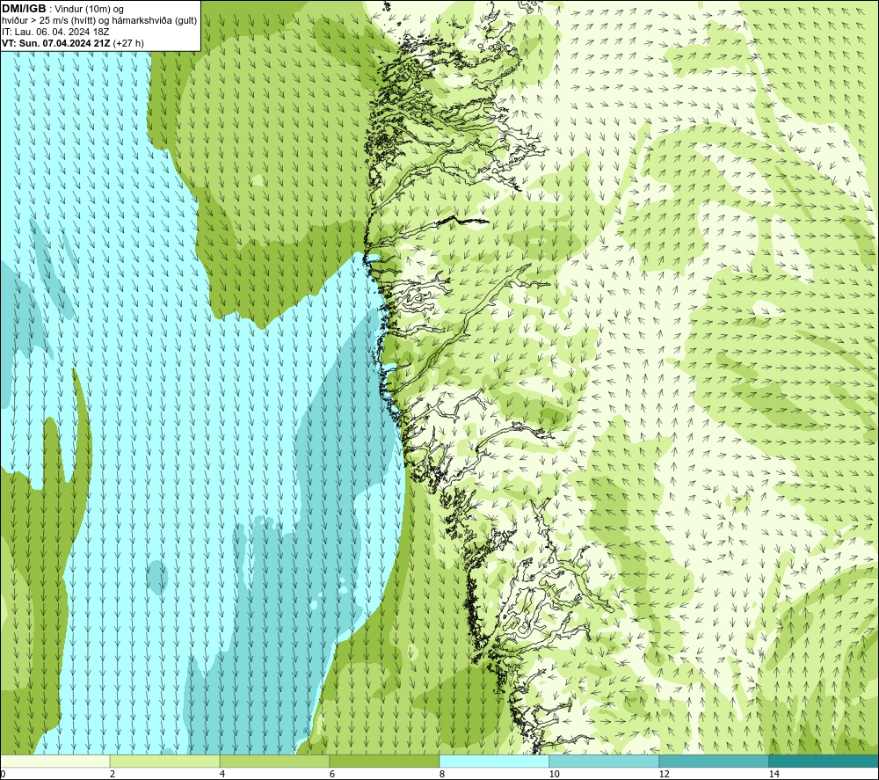The height and width of the screenshot is (780, 879).
Task: Click the '8' label under the color scale
Action: click(442, 774)
